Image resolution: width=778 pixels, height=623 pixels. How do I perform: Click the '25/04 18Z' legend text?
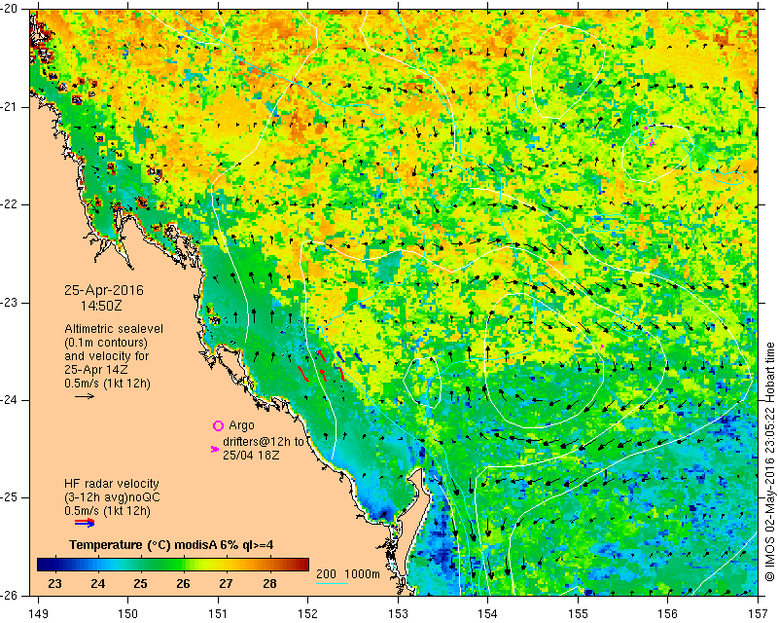click(251, 455)
